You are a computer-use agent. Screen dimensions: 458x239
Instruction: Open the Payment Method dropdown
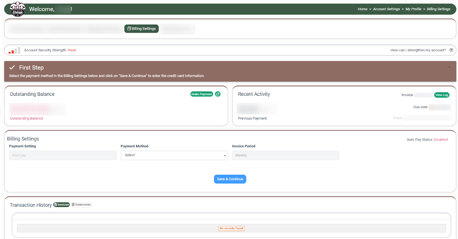pyautogui.click(x=174, y=155)
